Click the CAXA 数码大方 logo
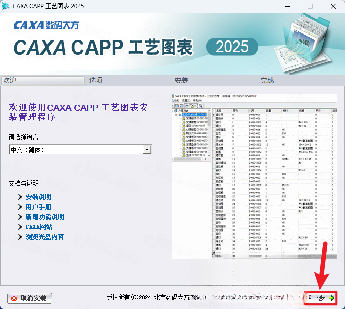The image size is (345, 309). tap(46, 25)
